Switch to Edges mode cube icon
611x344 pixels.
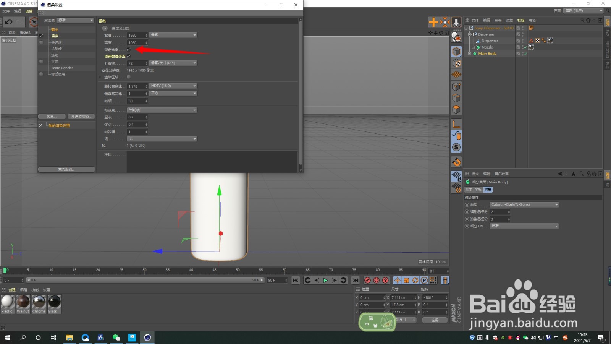[456, 98]
